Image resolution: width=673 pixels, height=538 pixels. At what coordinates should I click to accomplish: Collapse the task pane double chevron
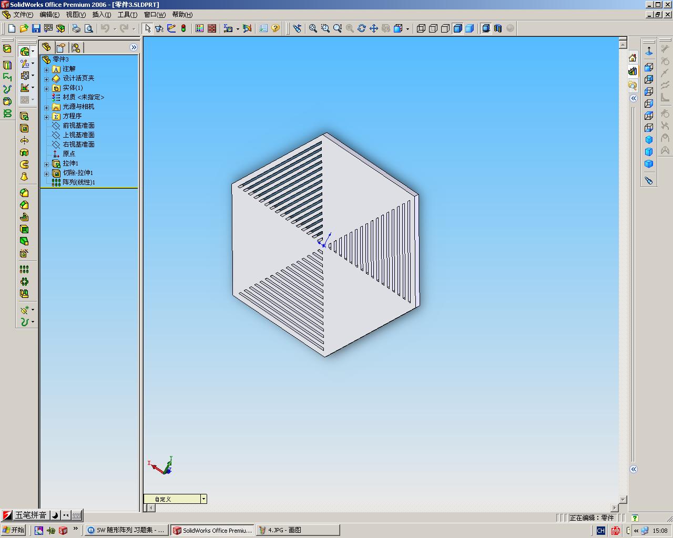tap(634, 98)
